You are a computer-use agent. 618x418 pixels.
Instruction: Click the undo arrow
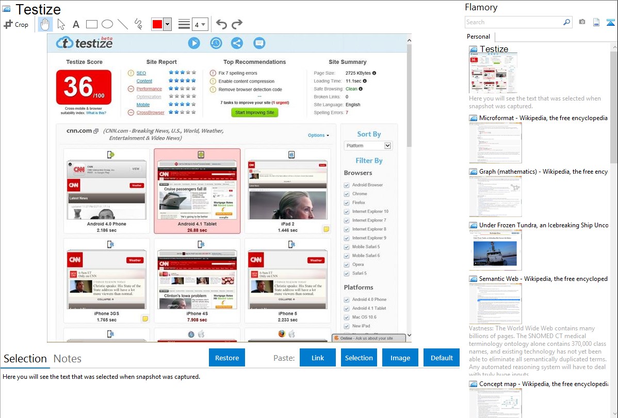(x=221, y=24)
